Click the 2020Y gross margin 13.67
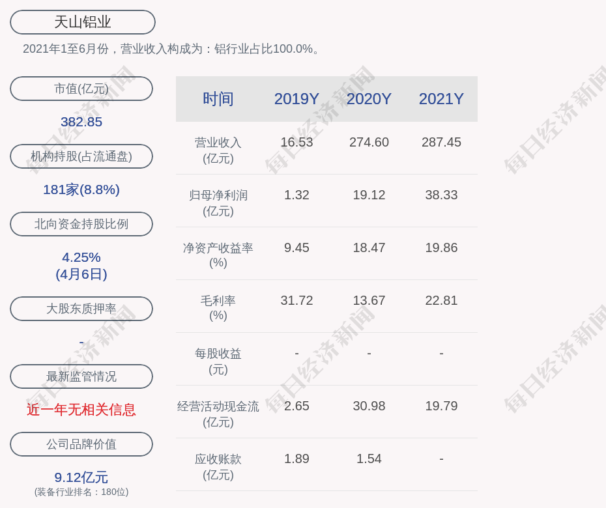 point(369,300)
